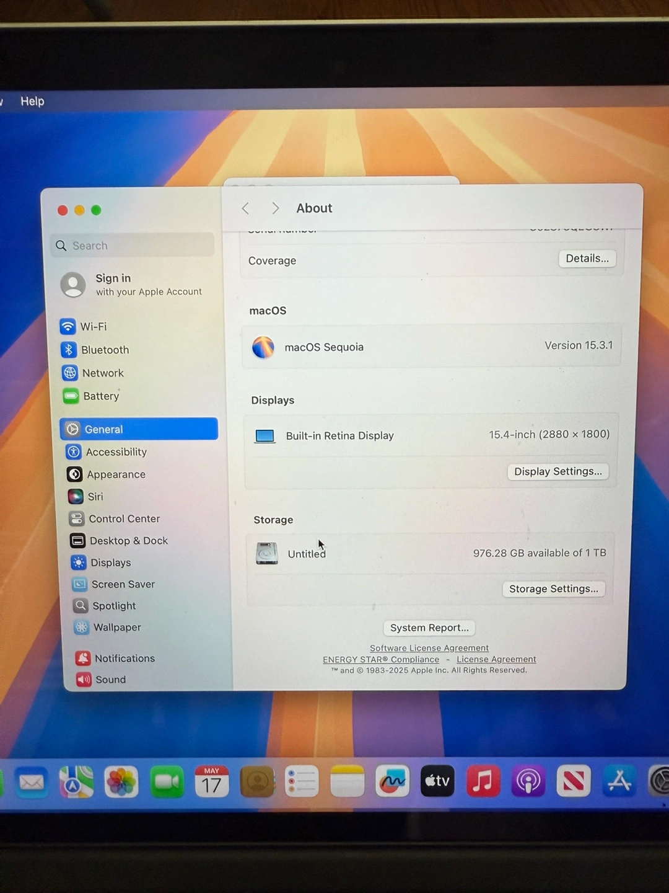The height and width of the screenshot is (893, 669).
Task: Go to Appearance settings
Action: 107,474
